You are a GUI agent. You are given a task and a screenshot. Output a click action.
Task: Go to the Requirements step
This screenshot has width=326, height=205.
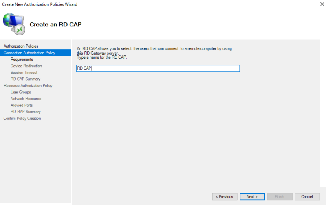coord(22,60)
